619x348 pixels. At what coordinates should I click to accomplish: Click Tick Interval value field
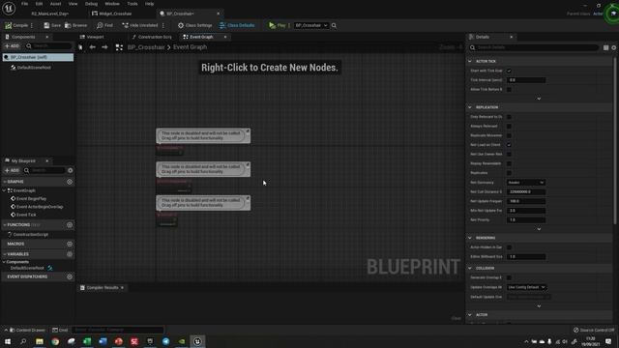click(x=526, y=80)
